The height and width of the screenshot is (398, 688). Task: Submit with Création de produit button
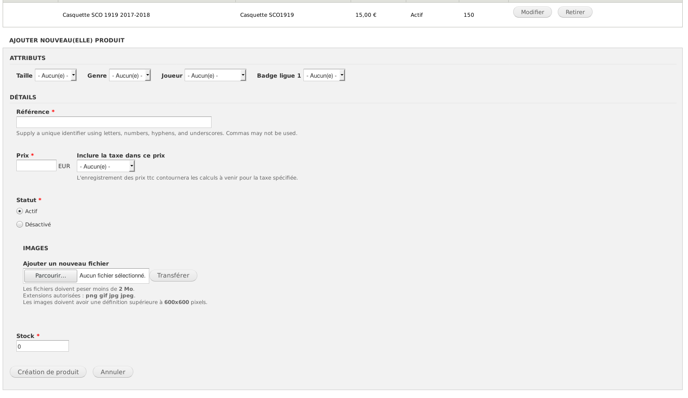tap(48, 372)
